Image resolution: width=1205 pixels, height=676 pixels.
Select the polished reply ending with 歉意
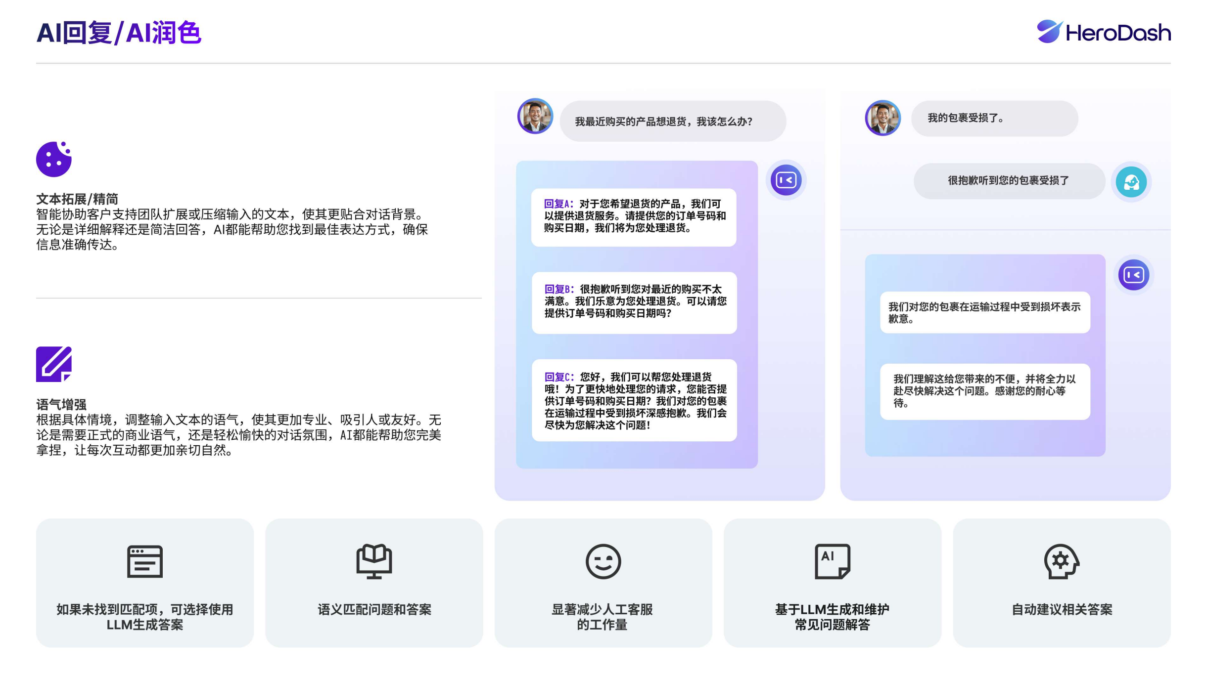985,312
